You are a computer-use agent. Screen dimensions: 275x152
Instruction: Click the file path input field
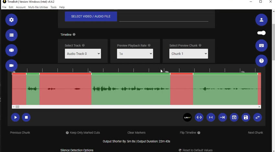coord(164,18)
